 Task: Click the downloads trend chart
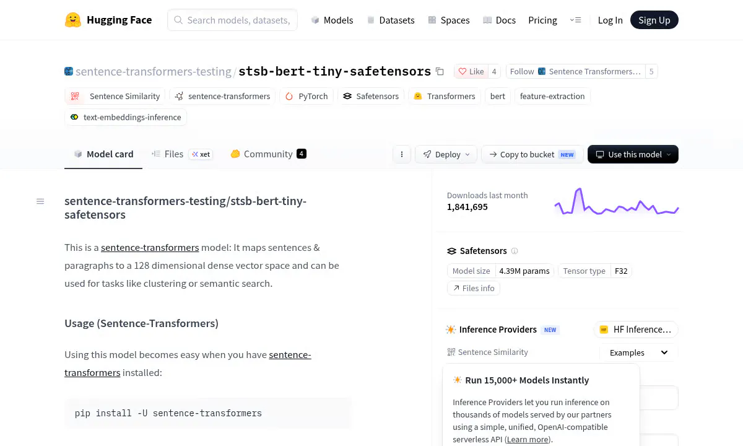click(616, 201)
